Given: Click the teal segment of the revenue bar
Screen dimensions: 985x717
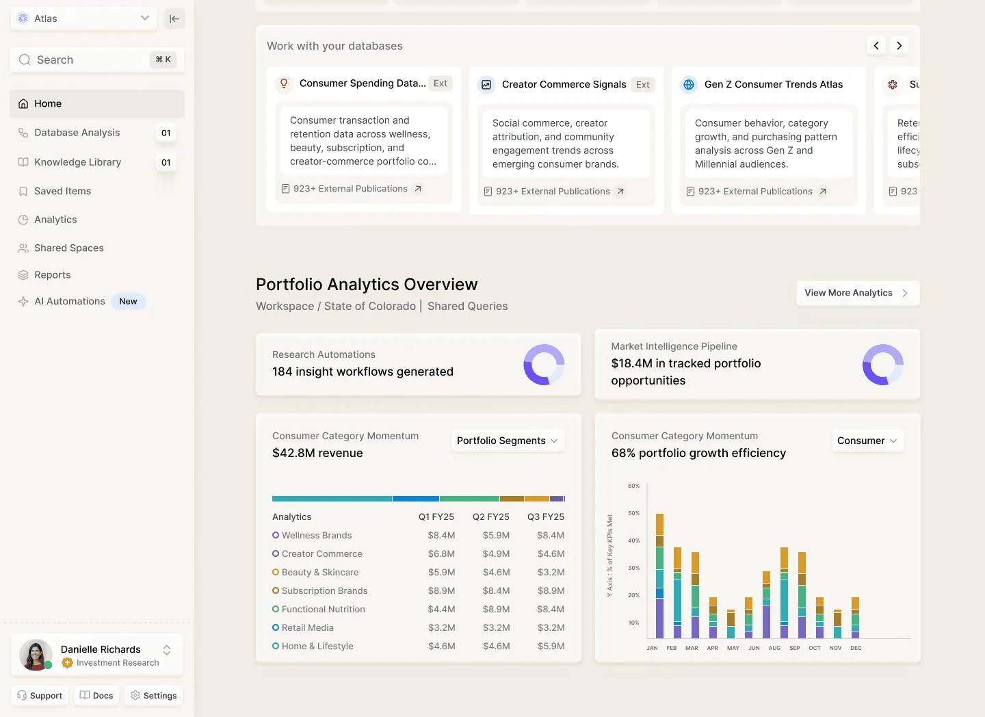Looking at the screenshot, I should 332,499.
